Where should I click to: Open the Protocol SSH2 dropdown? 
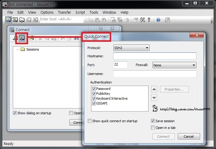[131, 48]
